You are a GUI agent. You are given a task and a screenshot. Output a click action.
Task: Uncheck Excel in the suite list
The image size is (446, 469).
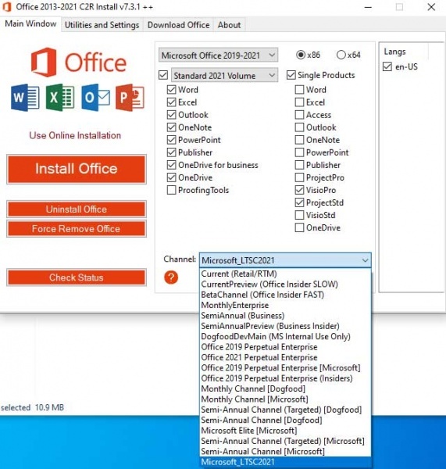click(x=171, y=102)
